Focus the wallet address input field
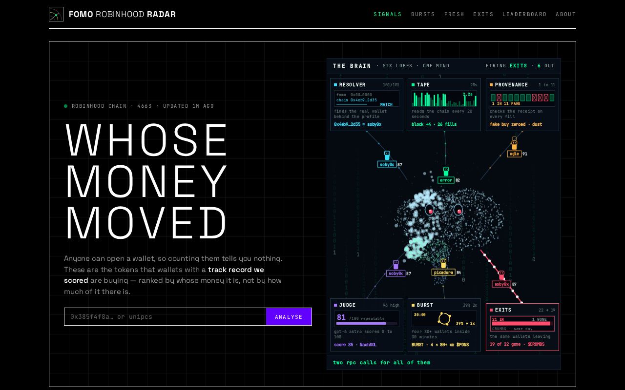Screen dimensions: 625x390 point(165,316)
